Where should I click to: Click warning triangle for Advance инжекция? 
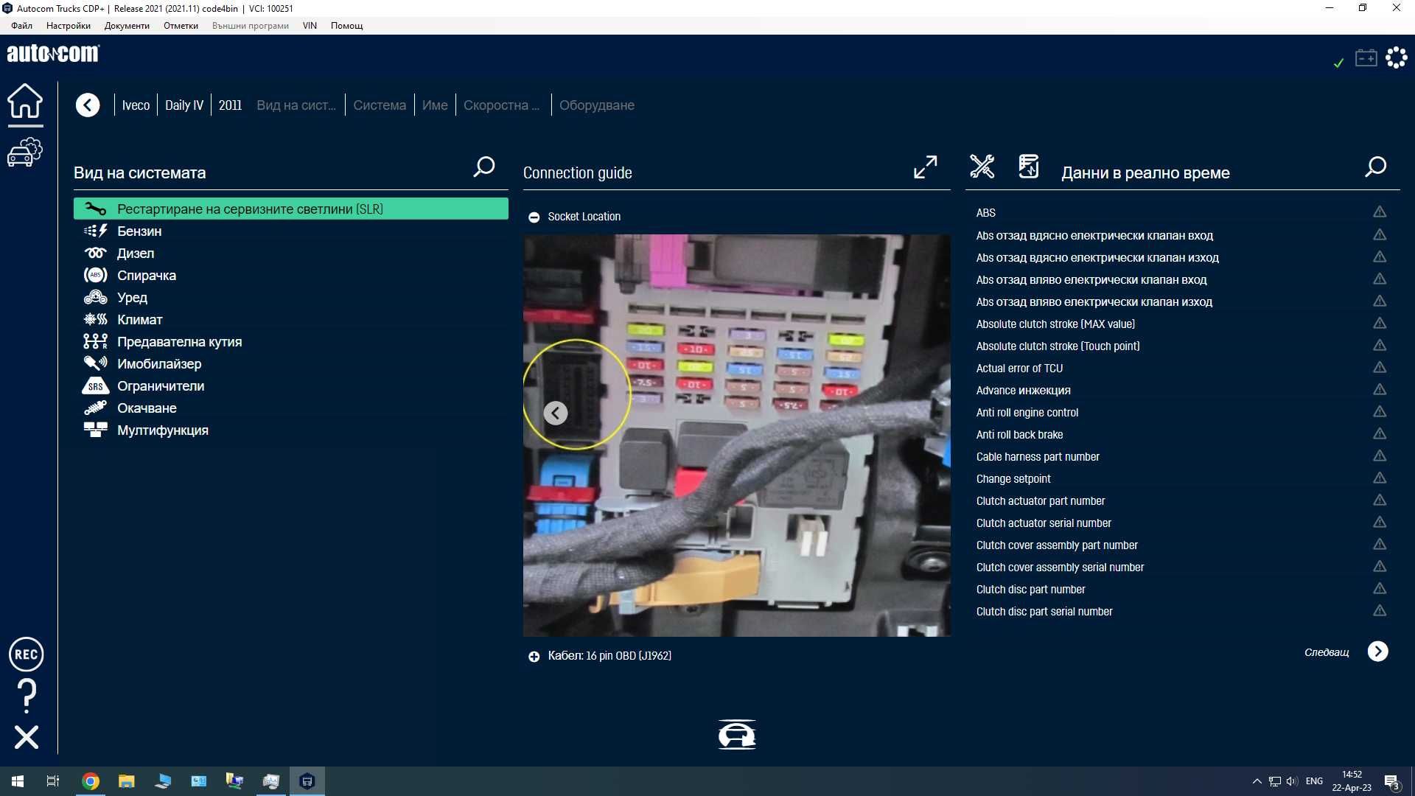pos(1380,390)
